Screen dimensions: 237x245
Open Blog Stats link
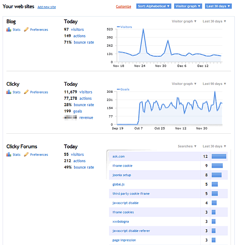click(x=17, y=30)
